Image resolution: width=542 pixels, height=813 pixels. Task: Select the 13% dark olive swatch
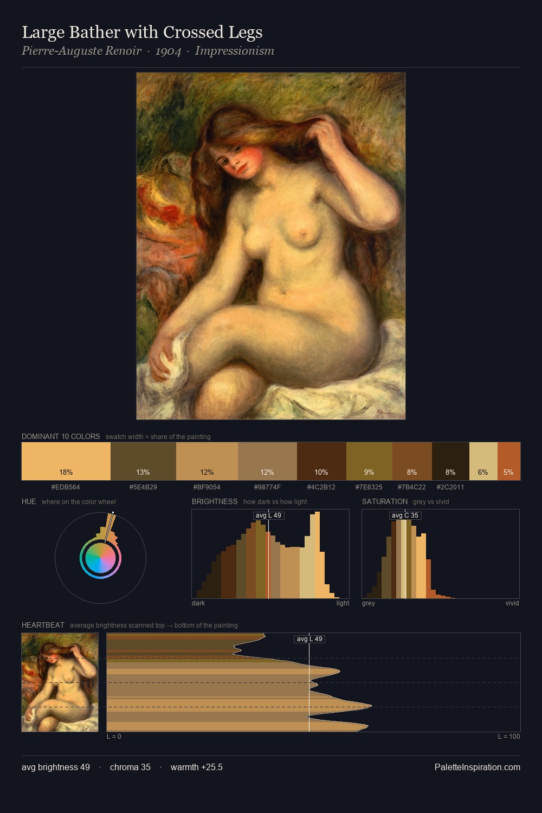[143, 461]
